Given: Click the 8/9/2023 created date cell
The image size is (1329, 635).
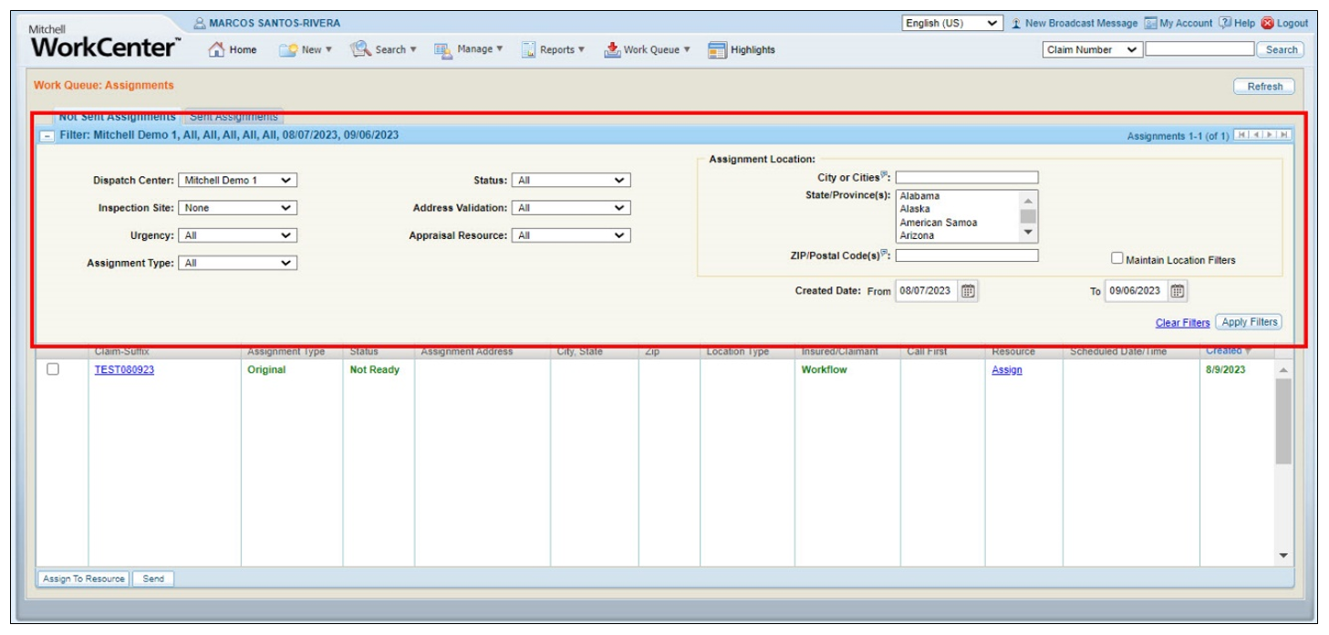Looking at the screenshot, I should (x=1225, y=370).
